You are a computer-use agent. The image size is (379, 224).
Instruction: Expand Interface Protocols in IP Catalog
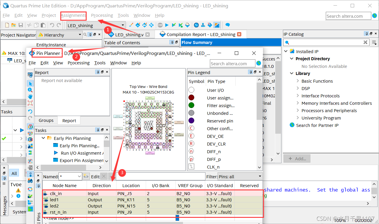tap(298, 96)
